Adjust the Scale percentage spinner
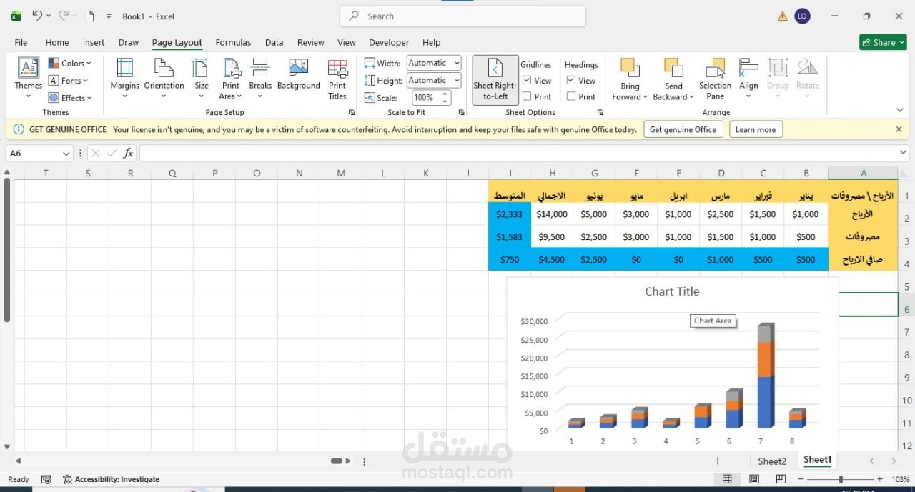Viewport: 915px width, 492px height. pos(446,97)
